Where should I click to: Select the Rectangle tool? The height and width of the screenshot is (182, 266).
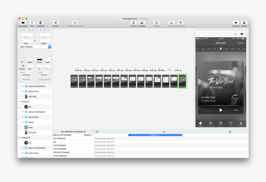tap(23, 23)
